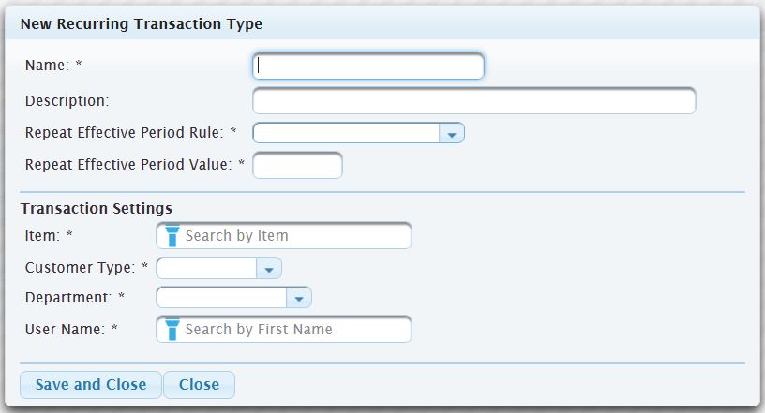The height and width of the screenshot is (413, 765).
Task: Click inside Repeat Effective Period Rule text area
Action: 346,134
